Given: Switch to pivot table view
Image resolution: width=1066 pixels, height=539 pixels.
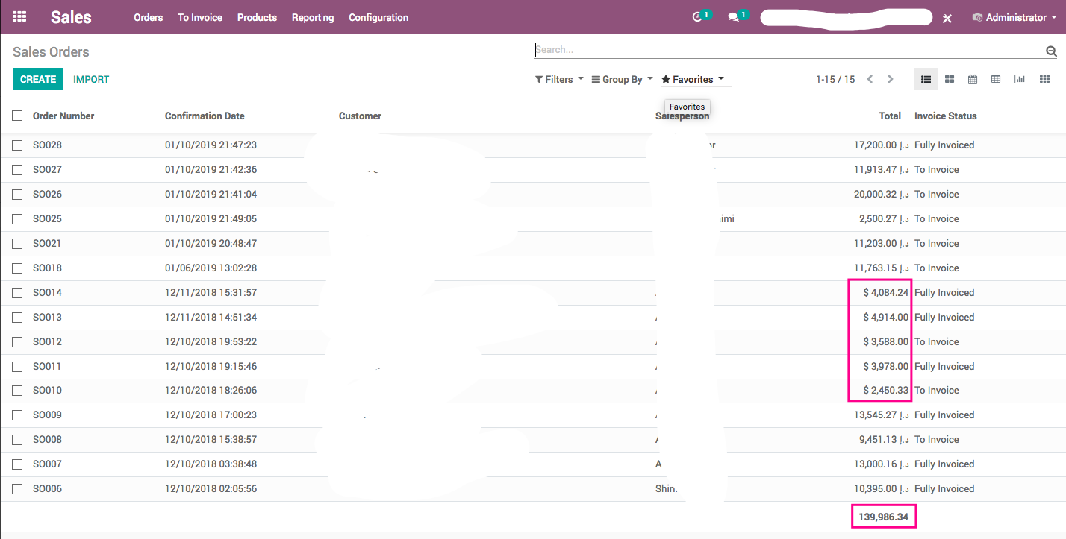Looking at the screenshot, I should 996,79.
